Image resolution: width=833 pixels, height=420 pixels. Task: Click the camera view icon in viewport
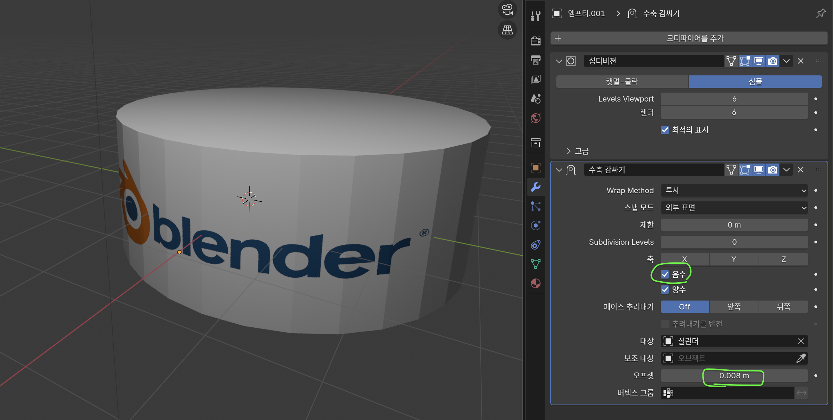pos(507,10)
